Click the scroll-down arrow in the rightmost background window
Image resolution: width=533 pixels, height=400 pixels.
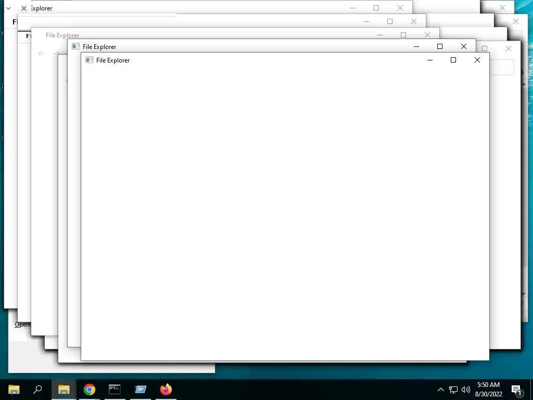(524, 294)
